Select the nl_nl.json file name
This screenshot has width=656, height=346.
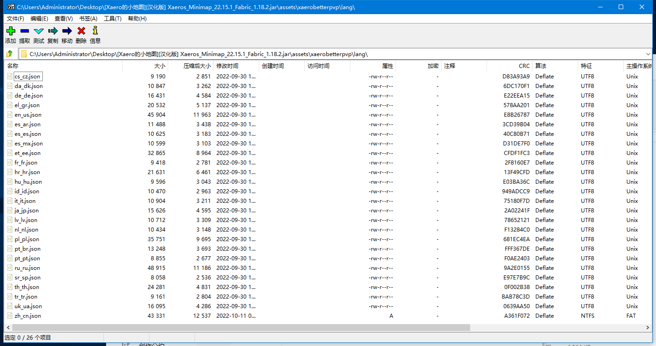26,230
